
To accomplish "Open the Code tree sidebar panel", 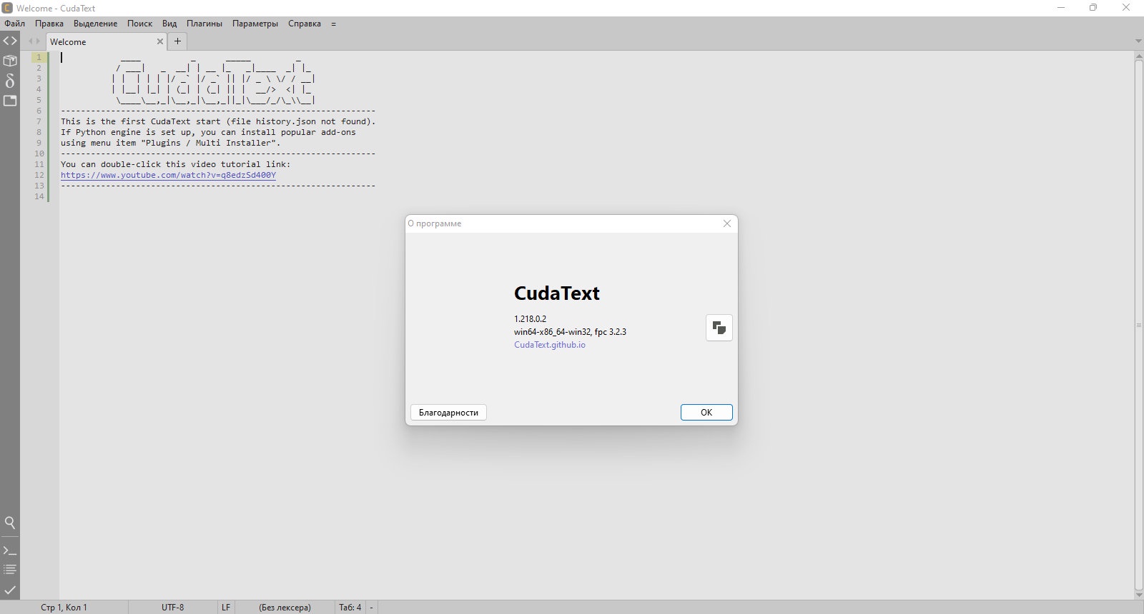I will pos(10,41).
